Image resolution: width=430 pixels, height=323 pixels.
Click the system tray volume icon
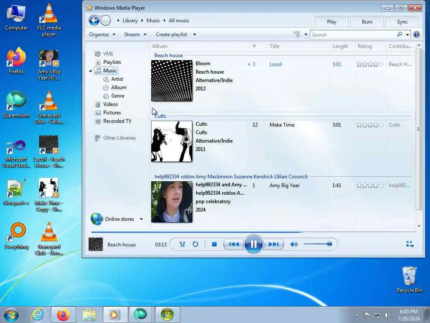click(388, 315)
